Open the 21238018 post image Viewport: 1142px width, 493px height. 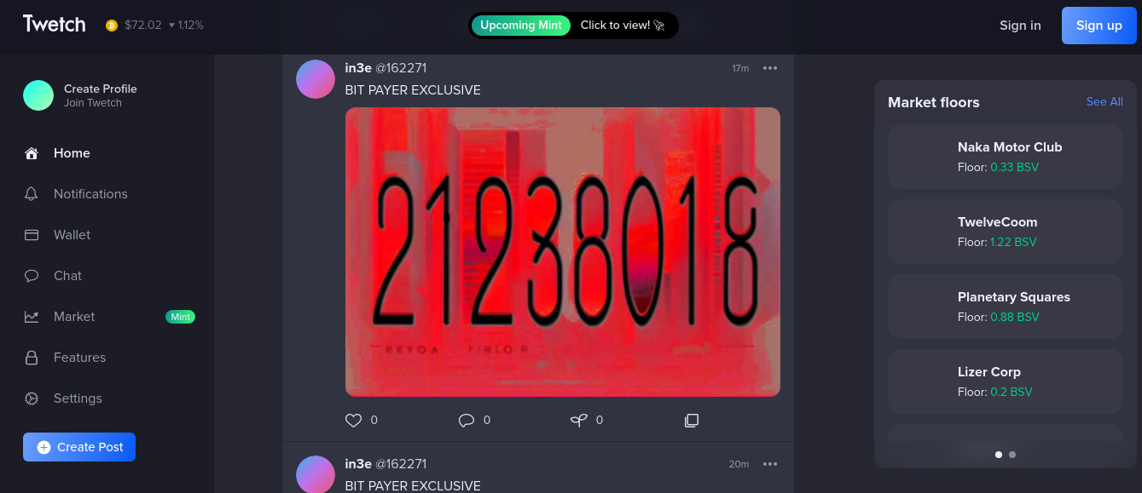[x=563, y=252]
